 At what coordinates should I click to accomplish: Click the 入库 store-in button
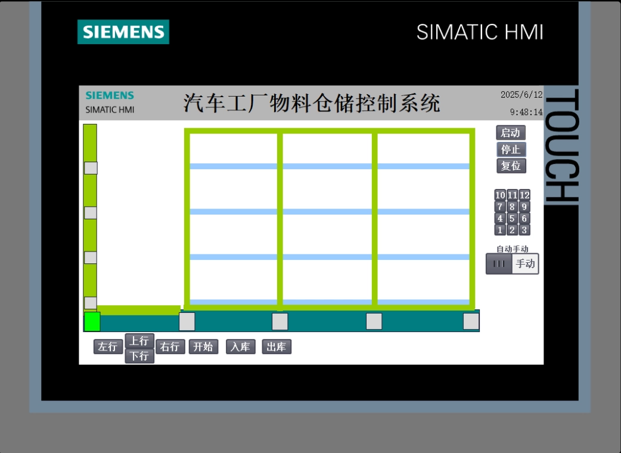[240, 346]
